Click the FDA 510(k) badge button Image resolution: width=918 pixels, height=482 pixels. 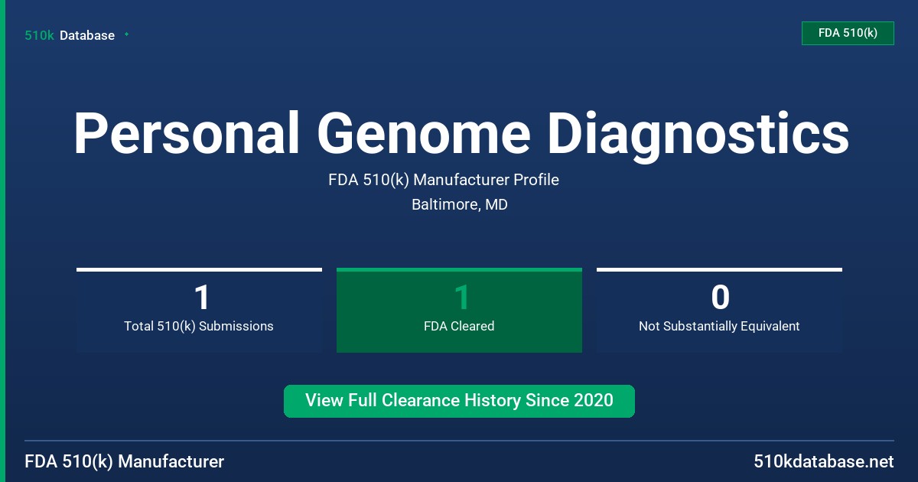click(848, 33)
